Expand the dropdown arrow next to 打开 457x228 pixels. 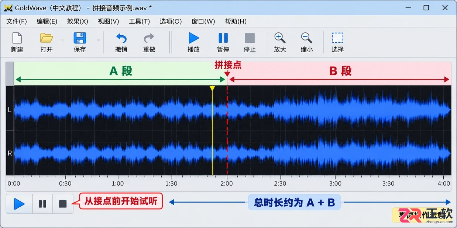62,40
